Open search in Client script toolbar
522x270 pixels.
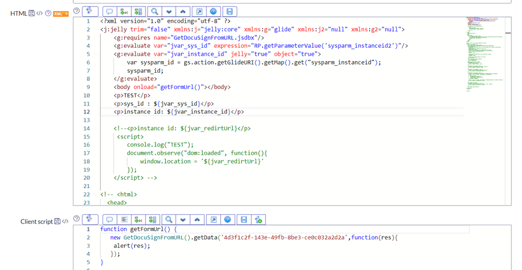click(x=169, y=219)
